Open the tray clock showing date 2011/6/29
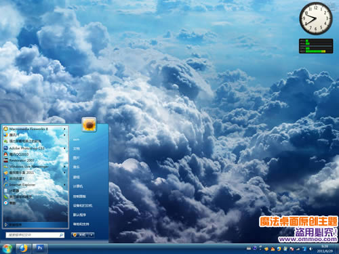339x254 pixels. (x=325, y=249)
